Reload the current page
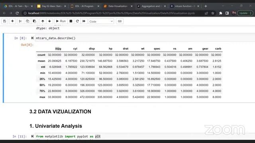This screenshot has width=255, height=143. (x=17, y=13)
